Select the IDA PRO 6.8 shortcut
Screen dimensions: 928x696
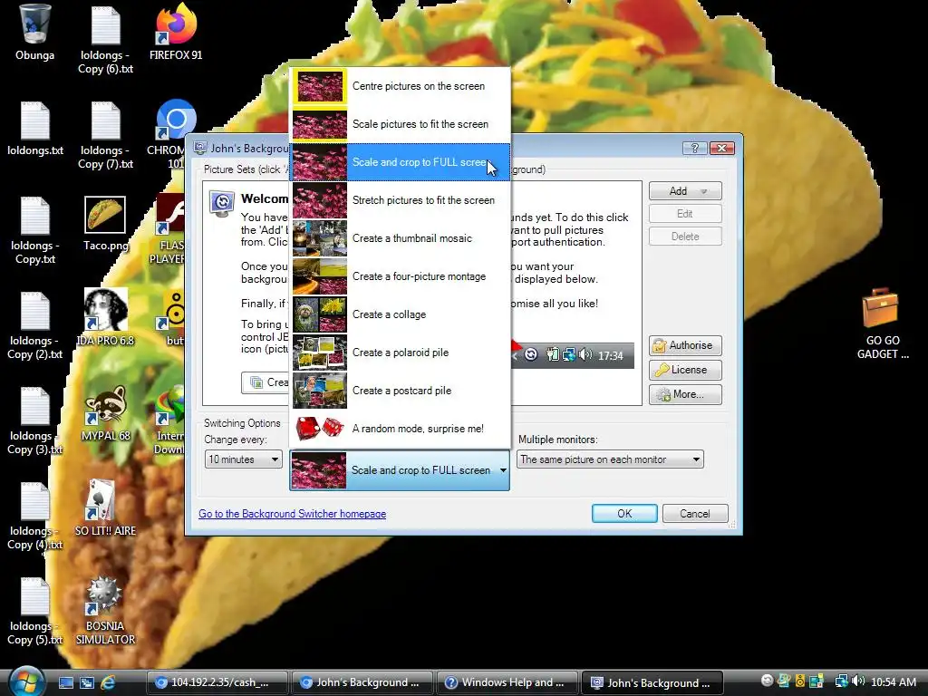click(x=105, y=318)
